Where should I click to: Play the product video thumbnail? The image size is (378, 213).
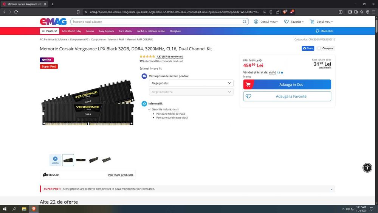[x=55, y=160]
